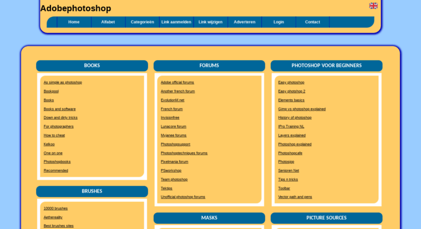Image resolution: width=421 pixels, height=229 pixels.
Task: Visit the Aethereality link
Action: click(x=53, y=217)
